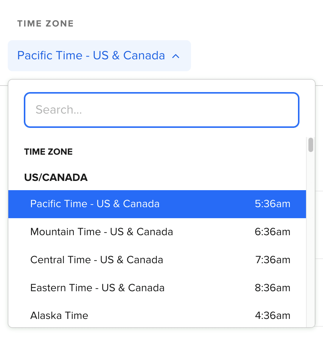Click the 4:36am time next to Alaska
323x338 pixels.
coord(272,315)
